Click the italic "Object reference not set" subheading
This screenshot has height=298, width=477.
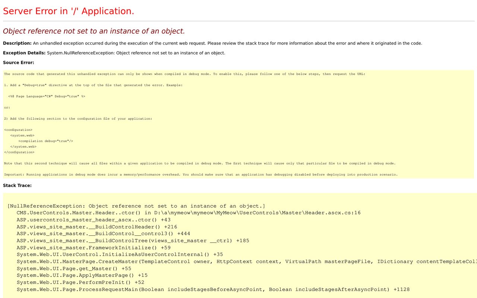(x=94, y=31)
